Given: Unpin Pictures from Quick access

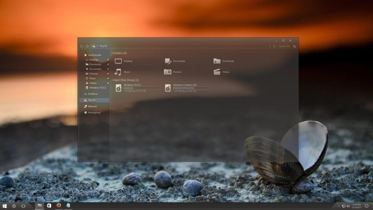Looking at the screenshot, I should point(108,73).
